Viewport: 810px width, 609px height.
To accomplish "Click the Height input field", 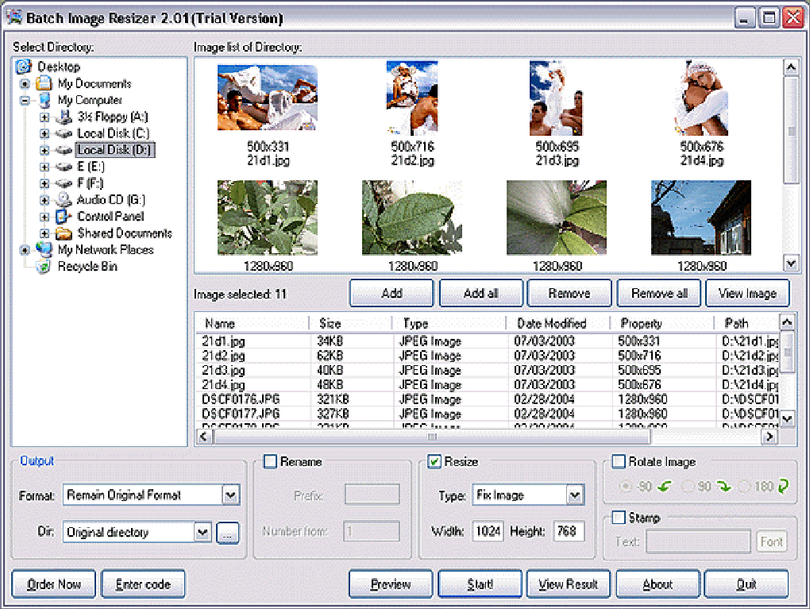I will tap(569, 531).
